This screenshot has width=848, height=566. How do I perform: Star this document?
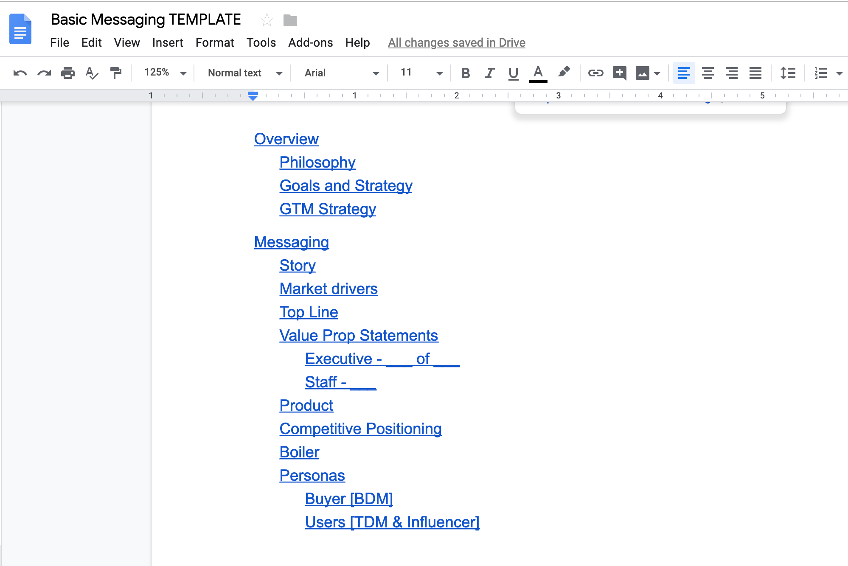point(267,20)
